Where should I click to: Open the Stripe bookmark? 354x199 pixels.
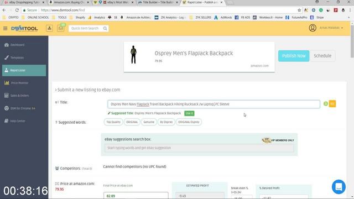coord(317,17)
